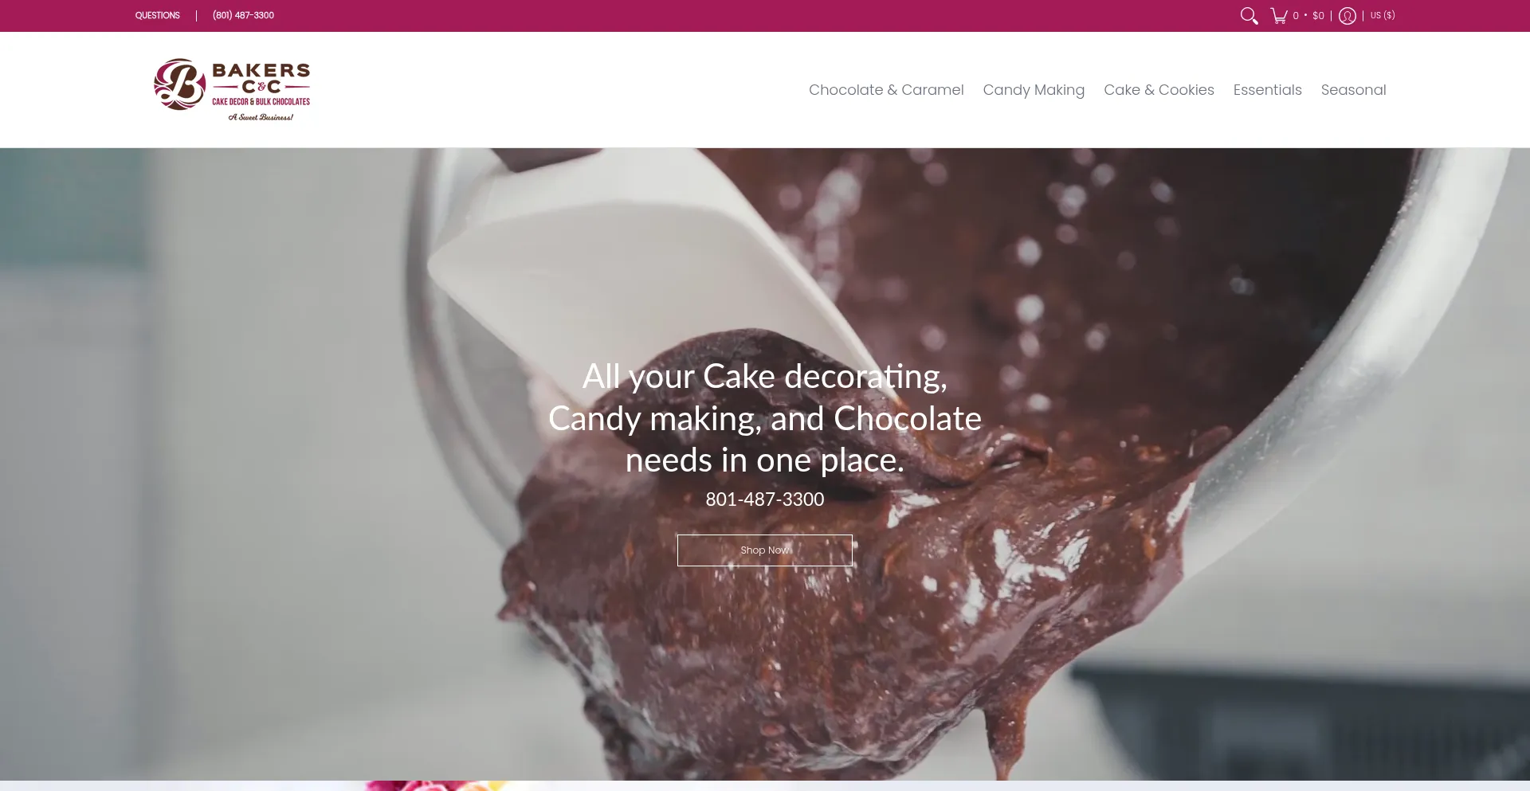Expand the US ($) currency selector
This screenshot has height=791, width=1530.
click(1383, 16)
